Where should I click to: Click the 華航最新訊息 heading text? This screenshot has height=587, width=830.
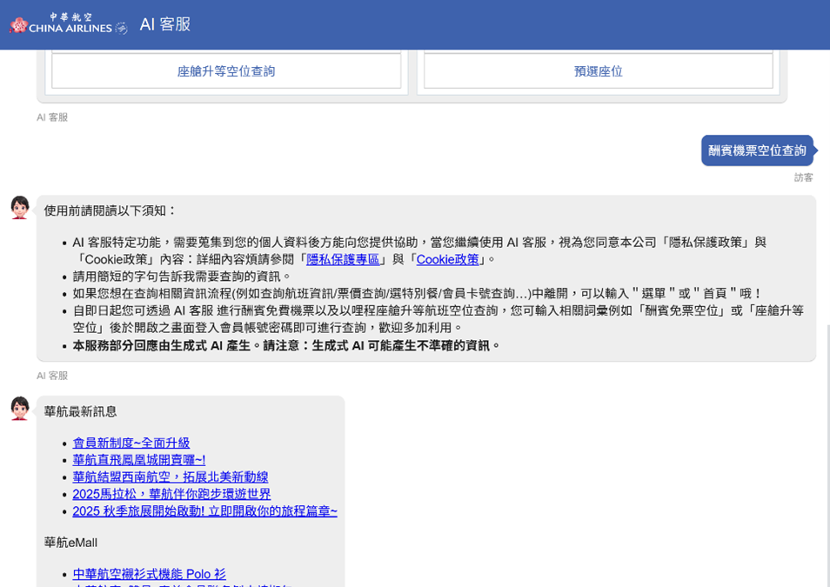pyautogui.click(x=80, y=411)
